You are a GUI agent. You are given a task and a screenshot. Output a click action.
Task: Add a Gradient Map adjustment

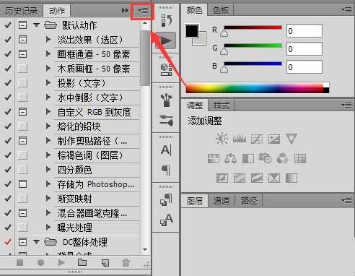point(292,178)
